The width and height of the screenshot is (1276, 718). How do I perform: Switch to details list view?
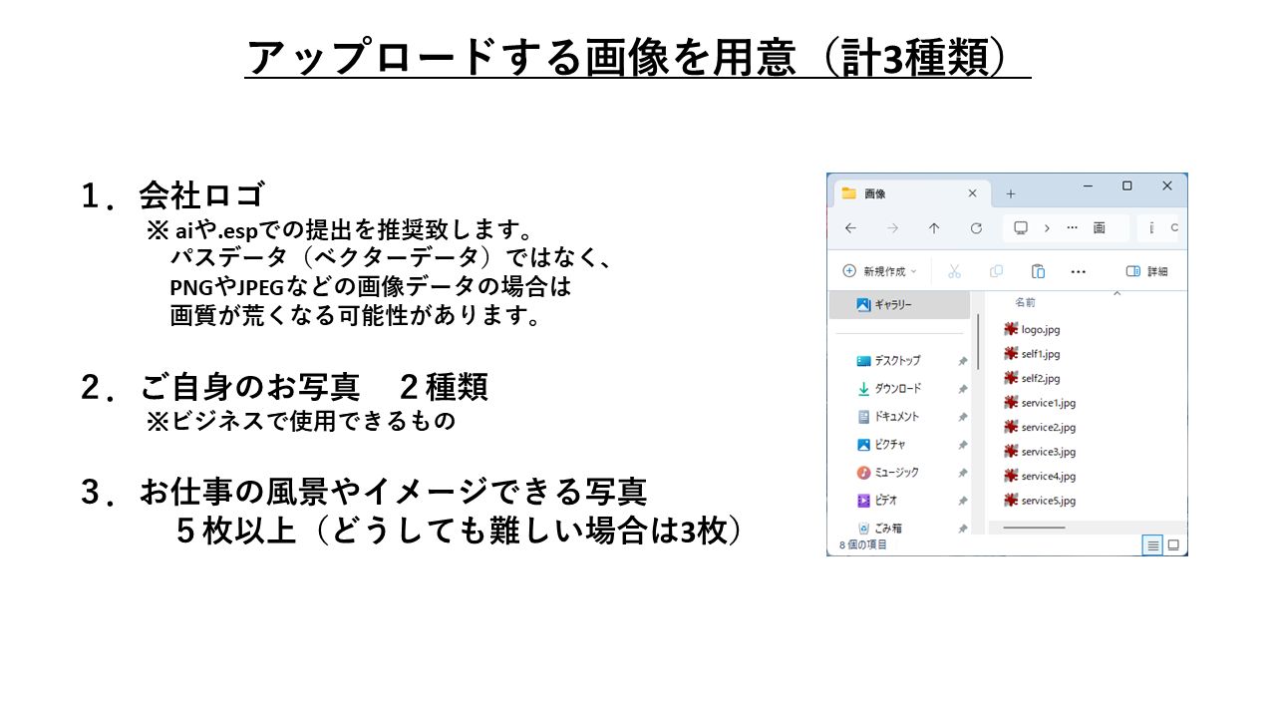(x=1152, y=544)
